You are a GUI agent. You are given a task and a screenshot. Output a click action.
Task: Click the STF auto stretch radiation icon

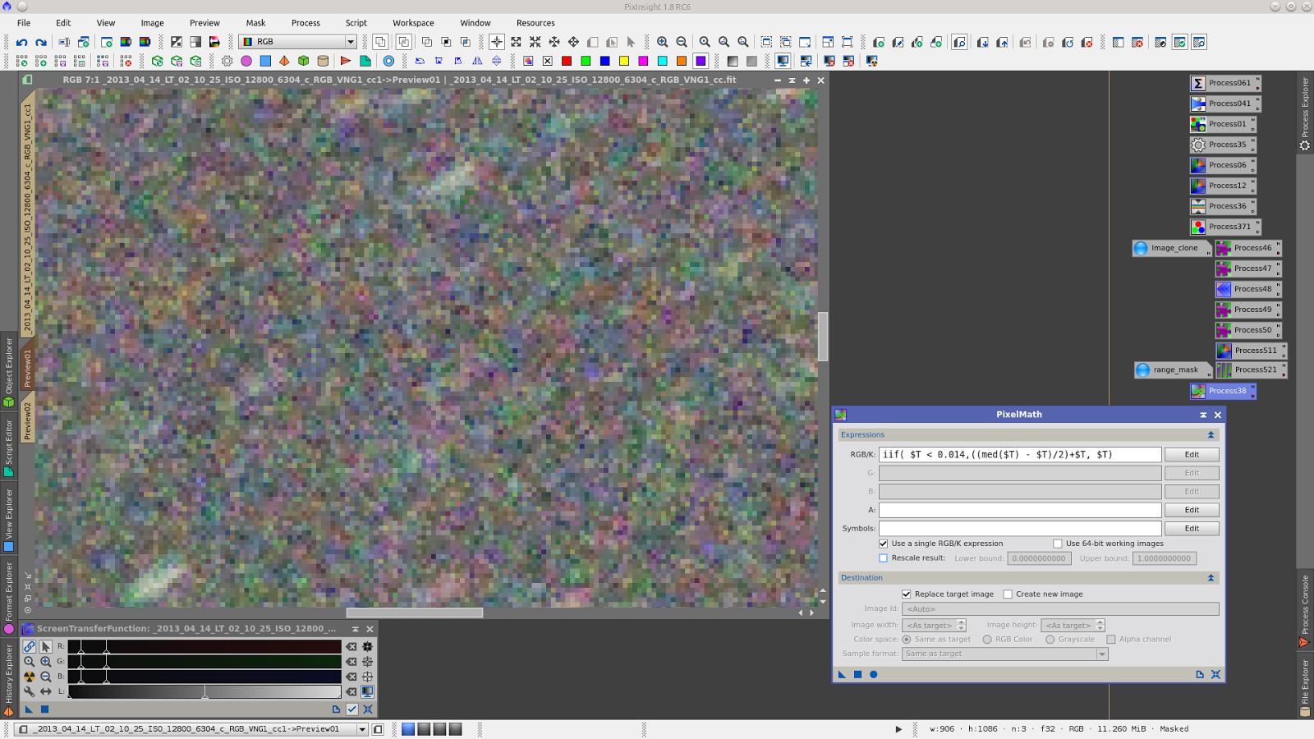click(x=29, y=677)
